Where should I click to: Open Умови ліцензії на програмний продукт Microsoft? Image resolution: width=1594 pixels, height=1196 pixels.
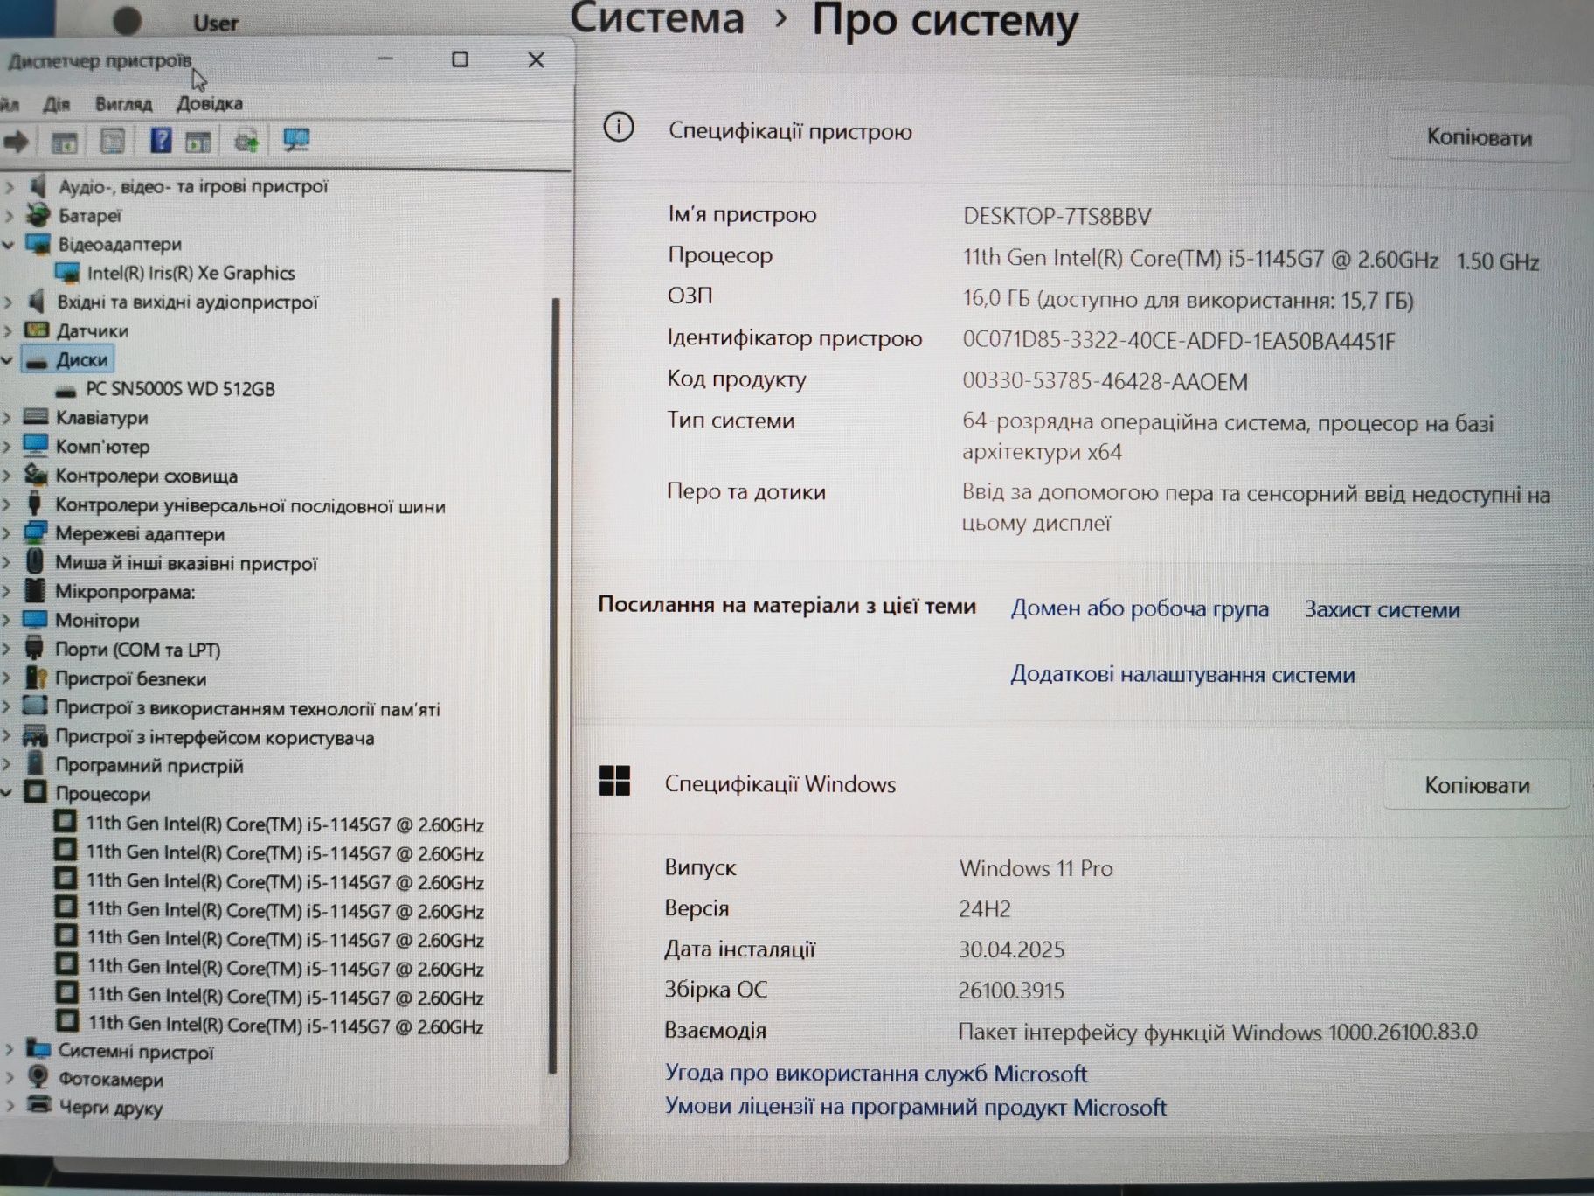tap(915, 1107)
